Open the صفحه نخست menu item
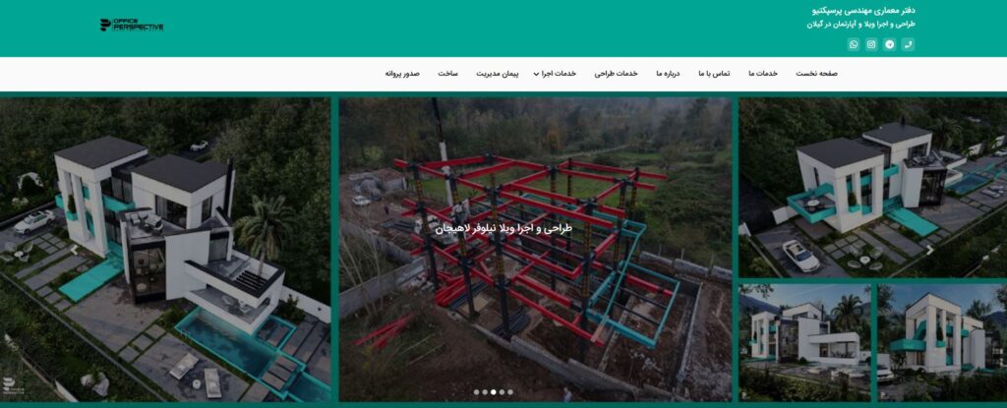The width and height of the screenshot is (1007, 408). click(x=816, y=74)
